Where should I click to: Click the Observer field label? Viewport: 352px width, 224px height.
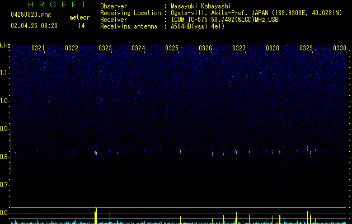pos(114,6)
